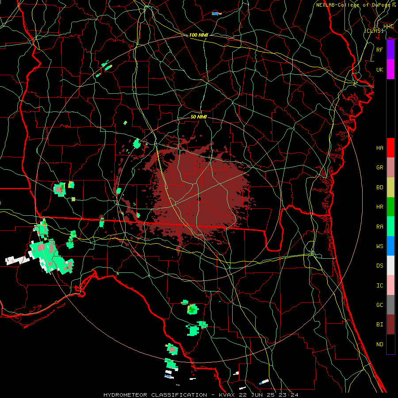Viewport: 398px width, 398px height.
Task: Click the [CLAS] label above legend
Action: [374, 31]
